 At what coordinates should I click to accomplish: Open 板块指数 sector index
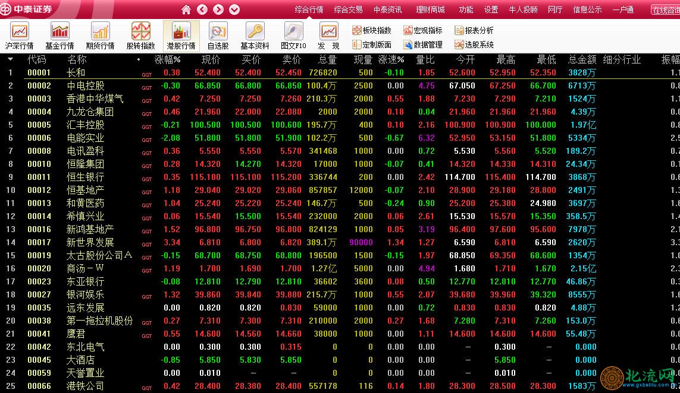(x=372, y=30)
